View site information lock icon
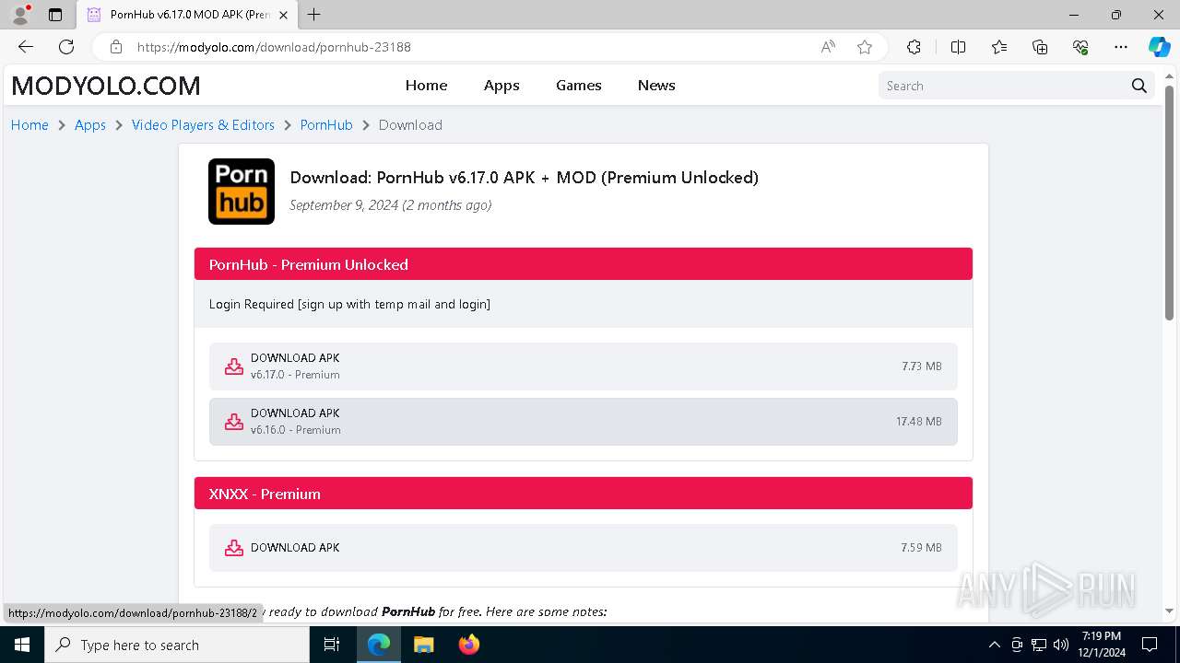This screenshot has height=663, width=1180. click(115, 47)
